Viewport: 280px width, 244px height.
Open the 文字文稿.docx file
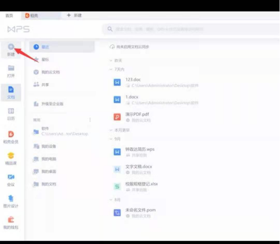(x=133, y=169)
